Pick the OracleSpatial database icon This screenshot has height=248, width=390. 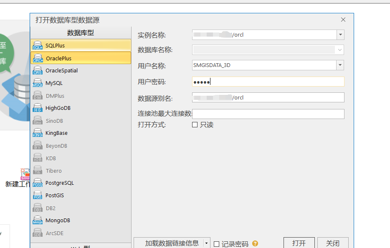[x=38, y=70]
